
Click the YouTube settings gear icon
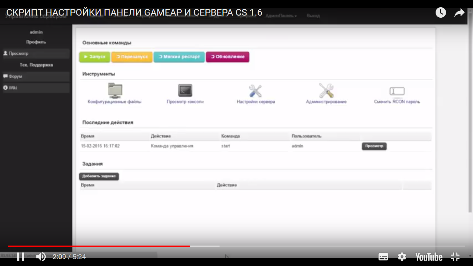pyautogui.click(x=402, y=257)
